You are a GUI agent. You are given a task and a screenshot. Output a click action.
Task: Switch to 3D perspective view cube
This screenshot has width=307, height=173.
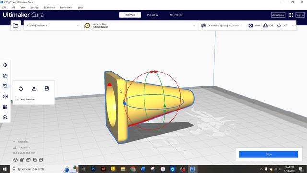coord(16,160)
